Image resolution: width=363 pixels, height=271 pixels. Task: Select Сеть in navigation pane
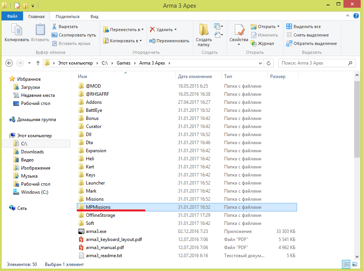click(22, 208)
